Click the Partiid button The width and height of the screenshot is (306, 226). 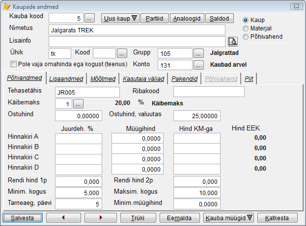[x=155, y=18]
